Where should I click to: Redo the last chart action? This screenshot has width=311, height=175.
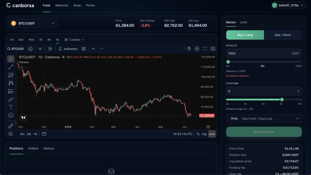pyautogui.click(x=101, y=49)
